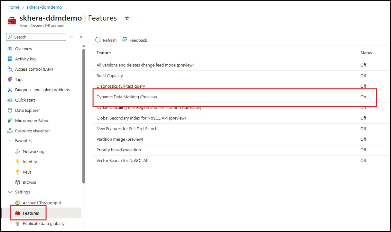Click inside the sidebar Search field
Screen dimensions: 391x232
click(35, 37)
